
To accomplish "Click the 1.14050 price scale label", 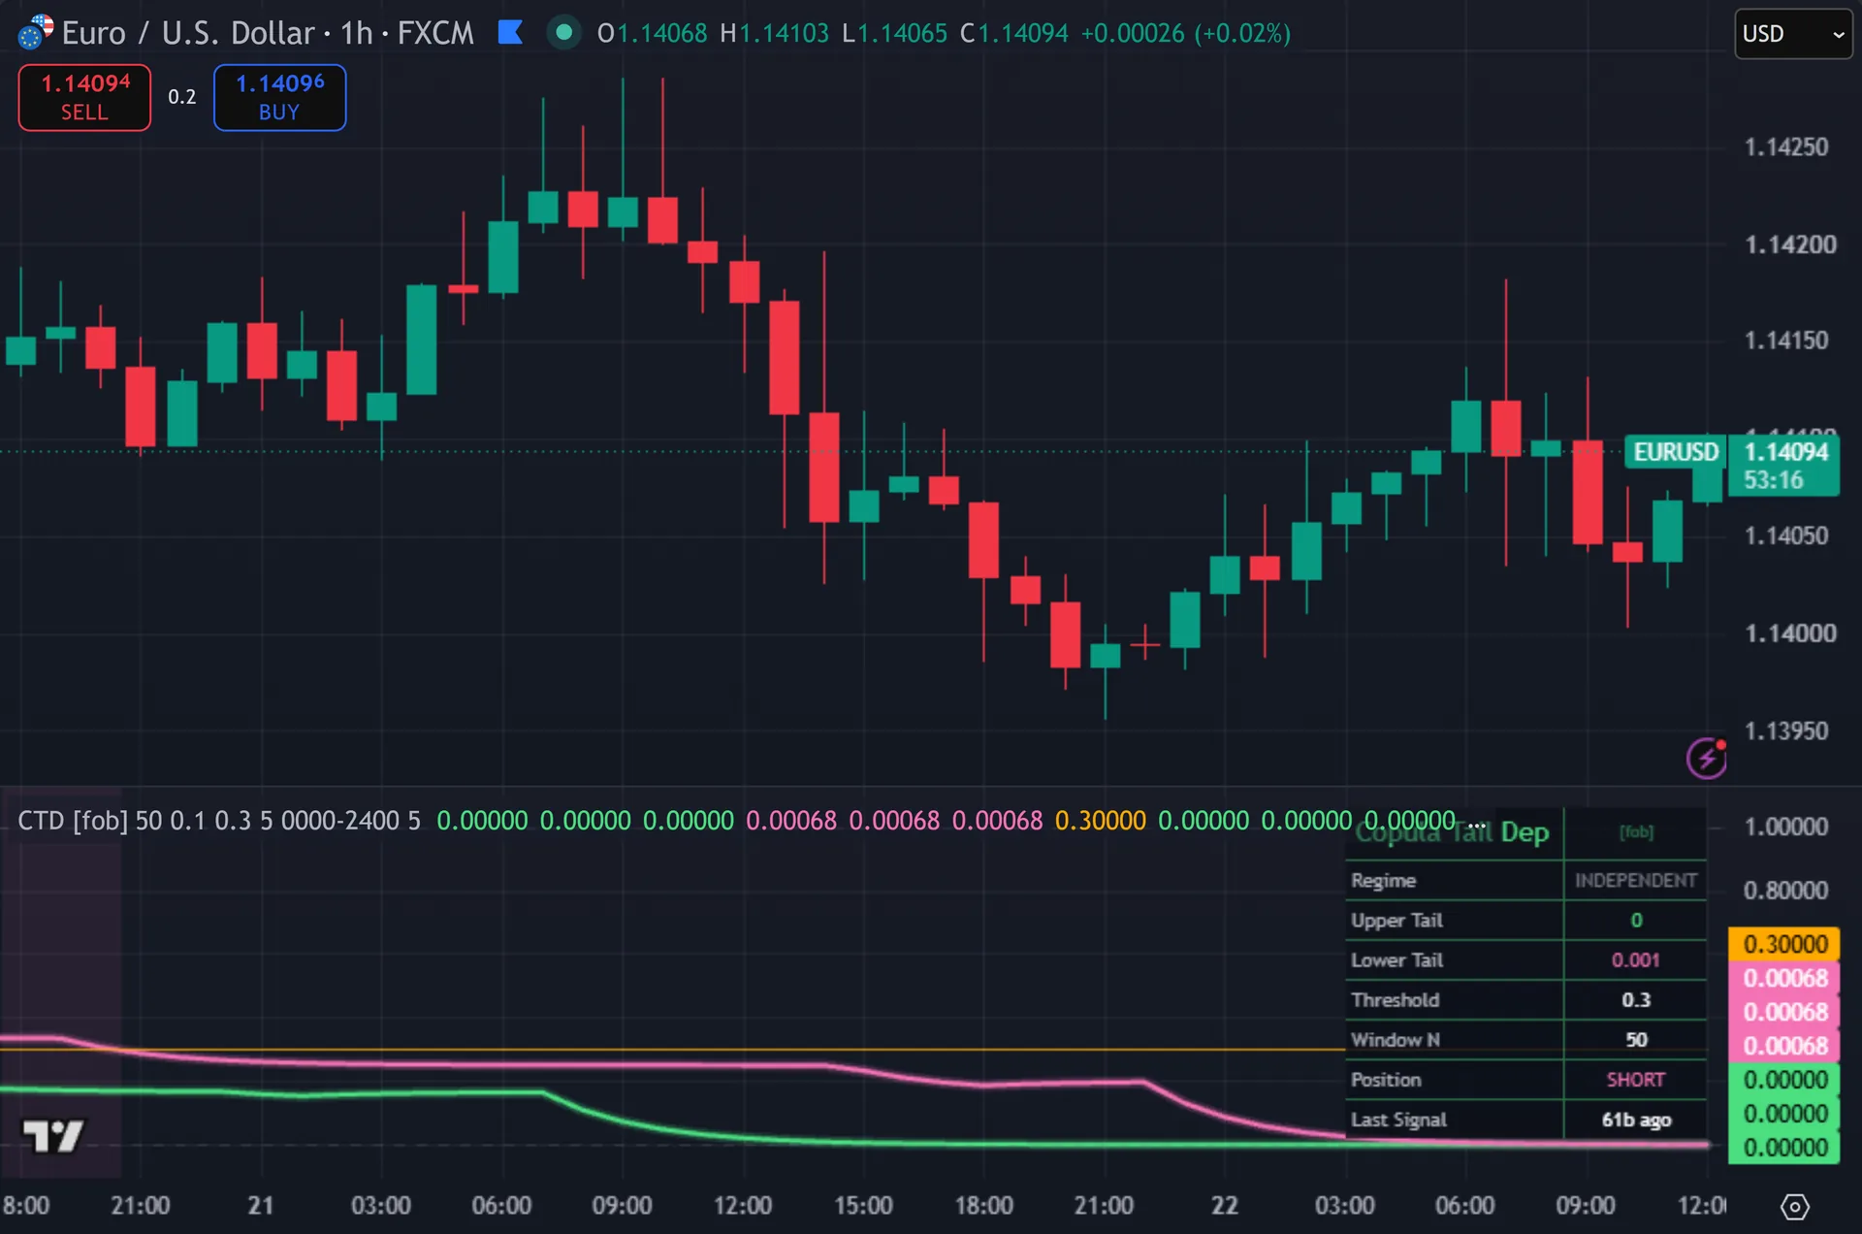I will tap(1786, 536).
